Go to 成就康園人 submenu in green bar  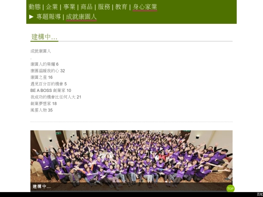point(81,17)
